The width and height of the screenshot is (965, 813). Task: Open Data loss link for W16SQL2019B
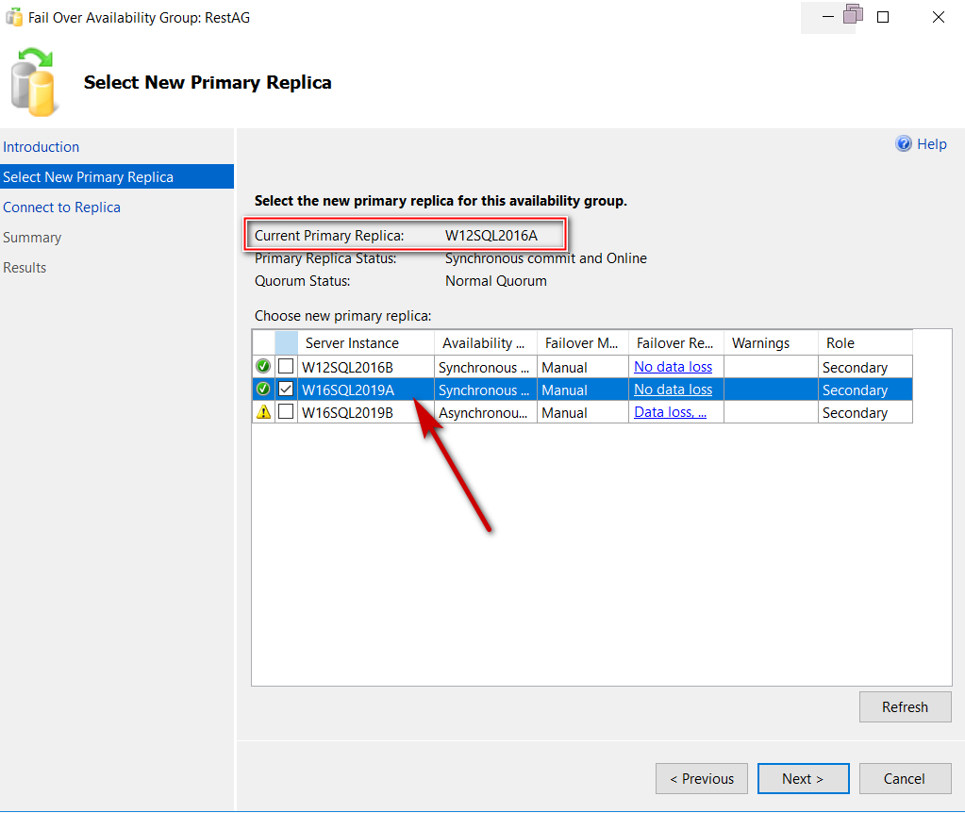coord(670,412)
